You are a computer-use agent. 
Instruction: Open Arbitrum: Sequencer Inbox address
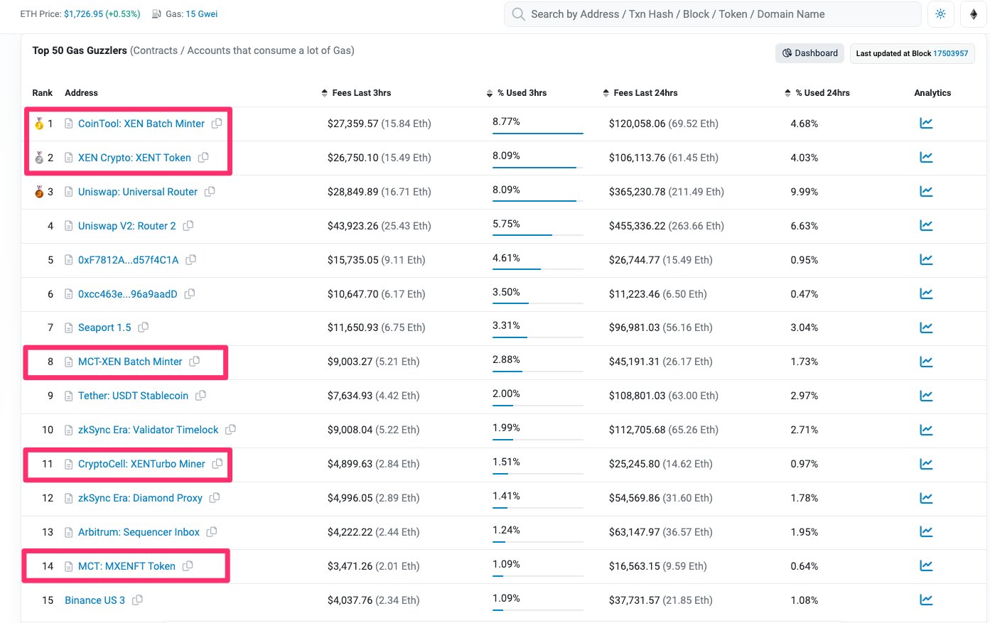(139, 532)
